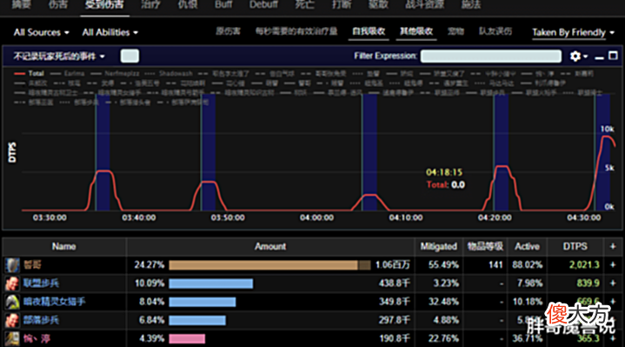This screenshot has width=625, height=347.
Task: Toggle the 原伤害 option
Action: click(228, 31)
